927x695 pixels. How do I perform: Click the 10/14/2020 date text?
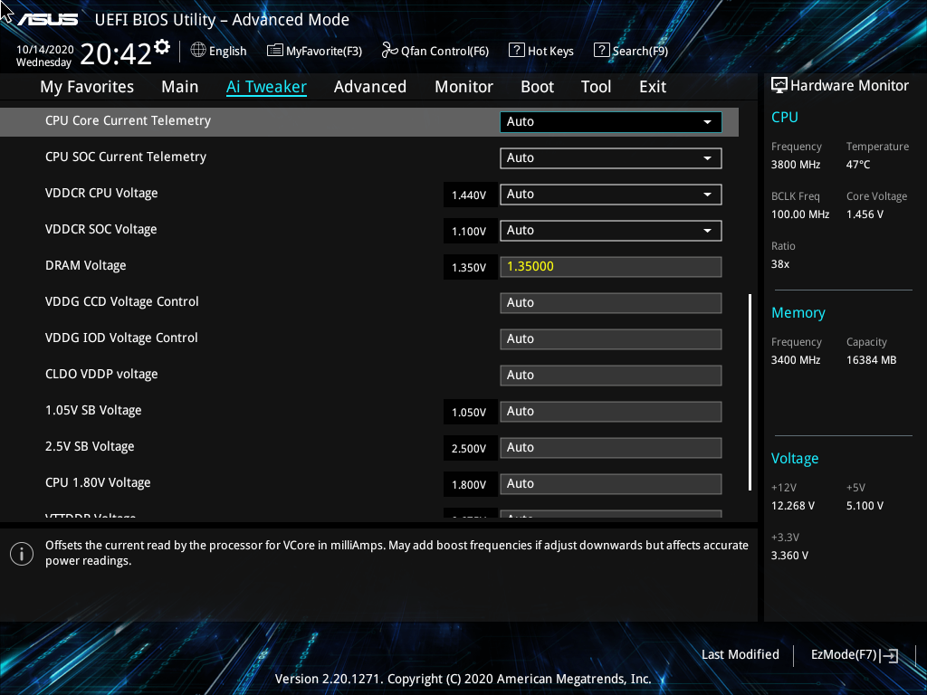coord(45,50)
